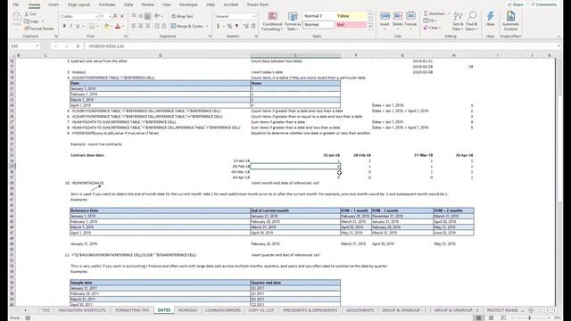Image resolution: width=571 pixels, height=321 pixels.
Task: Click Merge & Center
Action: pyautogui.click(x=187, y=26)
